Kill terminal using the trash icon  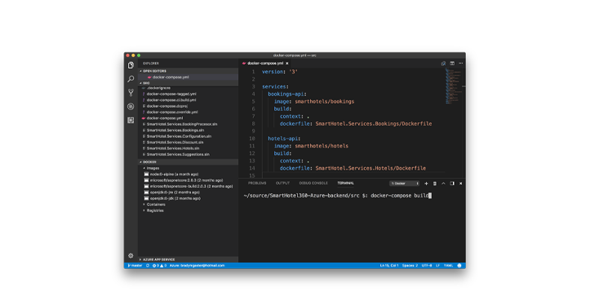(x=434, y=183)
